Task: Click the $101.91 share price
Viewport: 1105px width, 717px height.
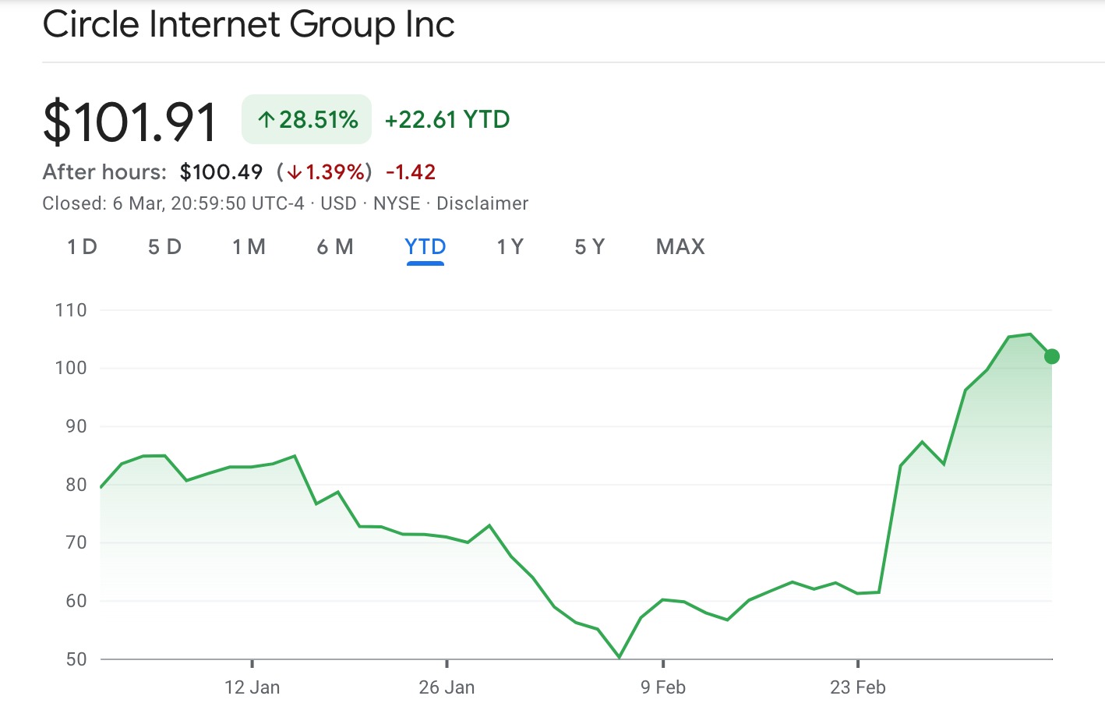Action: tap(130, 122)
